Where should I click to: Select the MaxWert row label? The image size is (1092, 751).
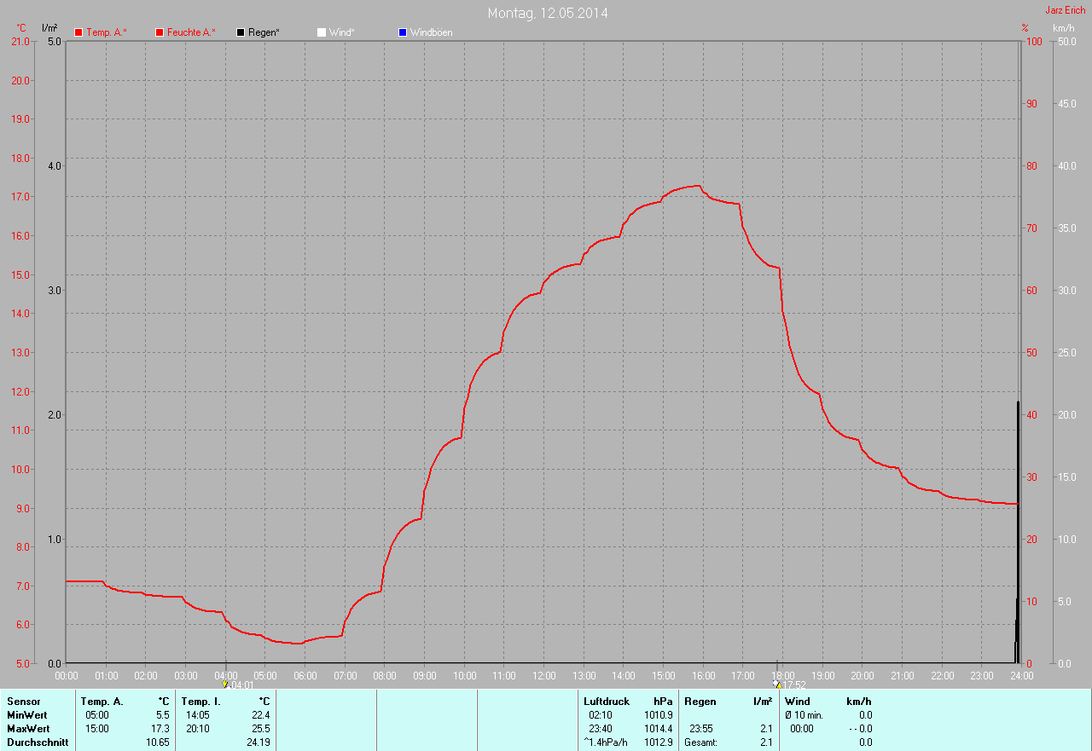28,729
